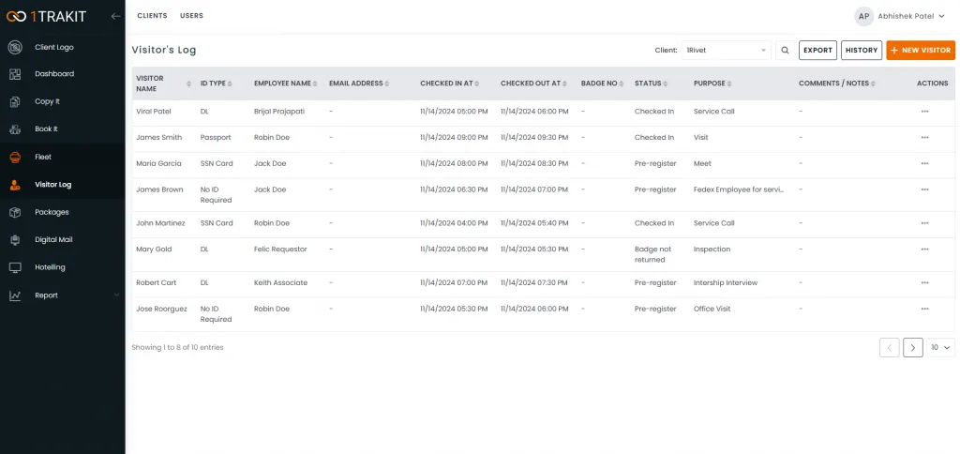960x454 pixels.
Task: Expand the Abhishek Patel user menu
Action: 911,17
